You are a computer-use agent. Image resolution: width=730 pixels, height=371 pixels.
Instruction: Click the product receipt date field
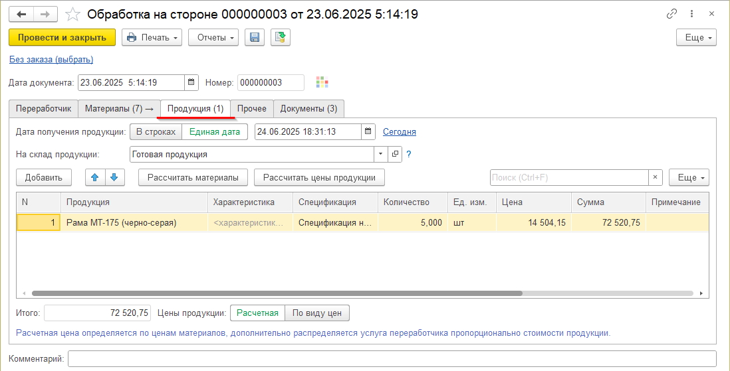(308, 131)
